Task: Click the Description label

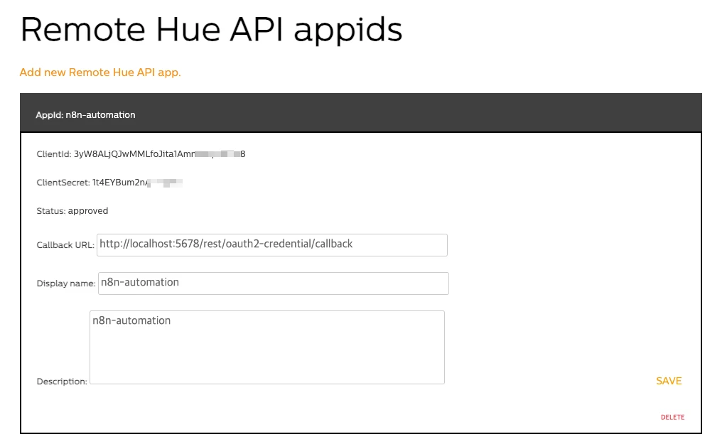Action: pyautogui.click(x=62, y=381)
